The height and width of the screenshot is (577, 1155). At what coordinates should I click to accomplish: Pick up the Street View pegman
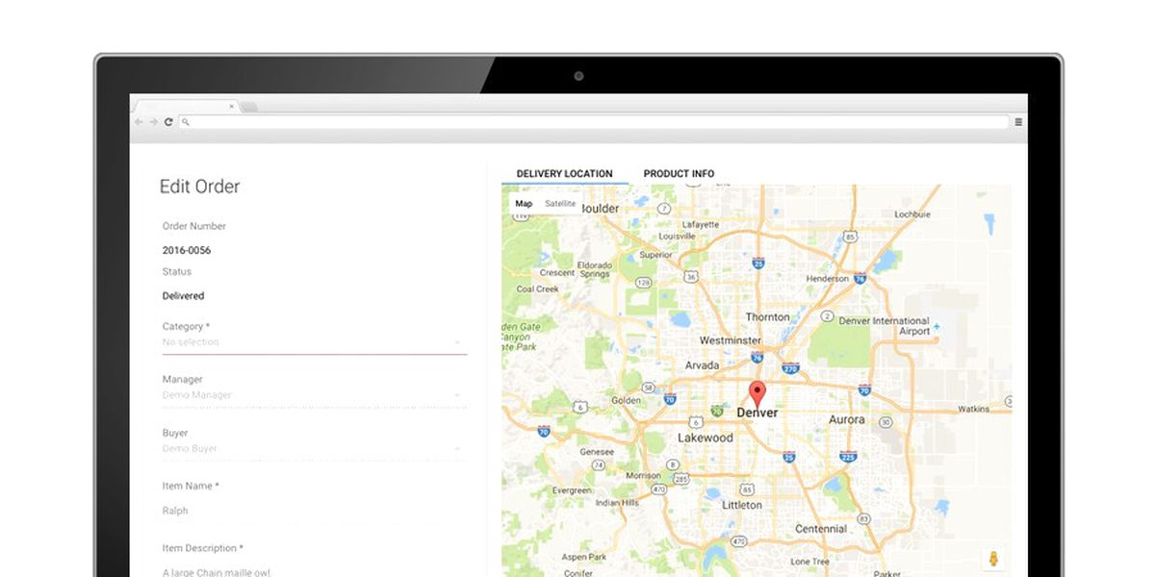993,559
